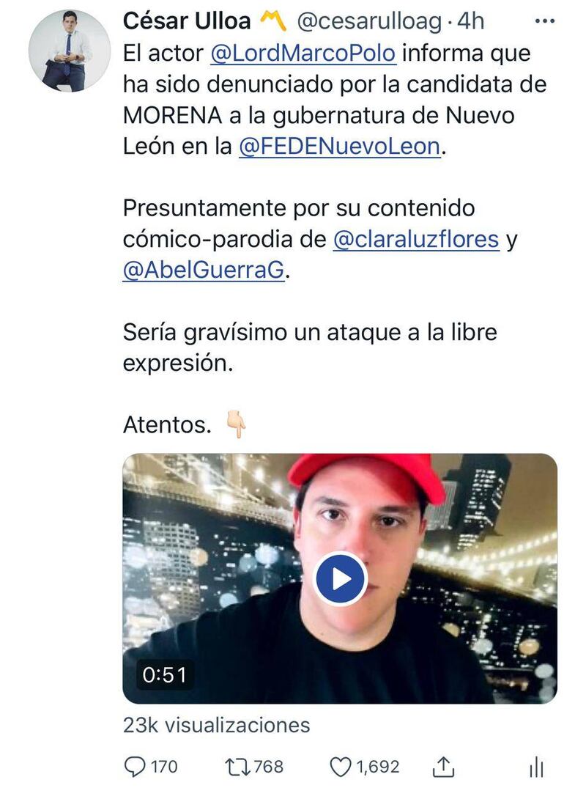Click the 0:51 video duration badge
Image resolution: width=586 pixels, height=788 pixels.
[164, 674]
